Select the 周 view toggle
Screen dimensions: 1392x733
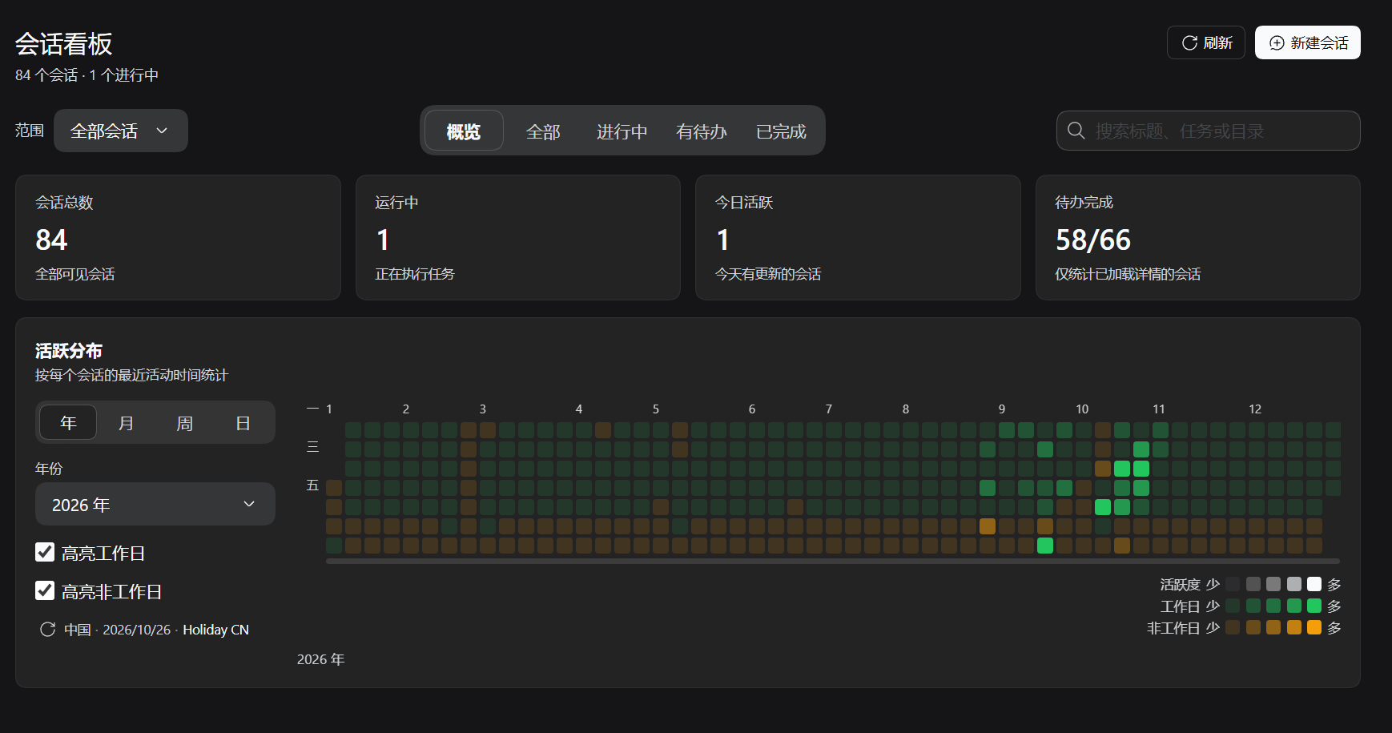(184, 422)
